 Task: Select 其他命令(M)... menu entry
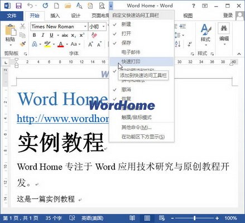(142, 128)
